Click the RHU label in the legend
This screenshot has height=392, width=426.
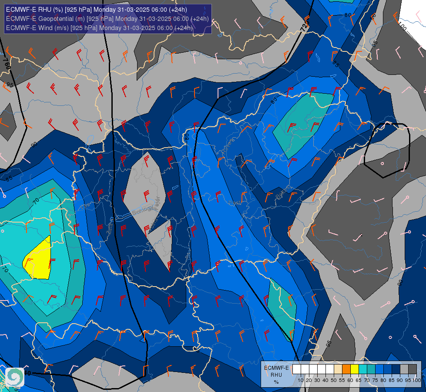276,375
